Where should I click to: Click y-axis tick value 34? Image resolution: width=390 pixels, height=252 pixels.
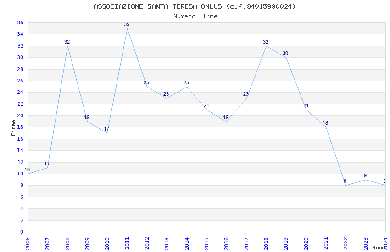20,34
